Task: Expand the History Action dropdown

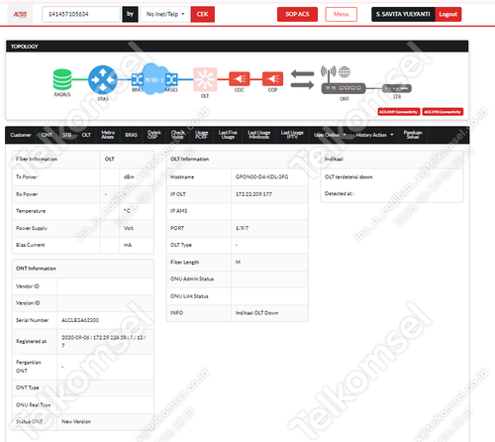Action: (374, 135)
